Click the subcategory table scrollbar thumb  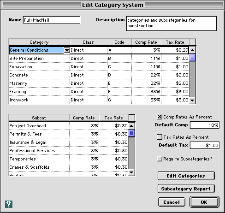131,133
